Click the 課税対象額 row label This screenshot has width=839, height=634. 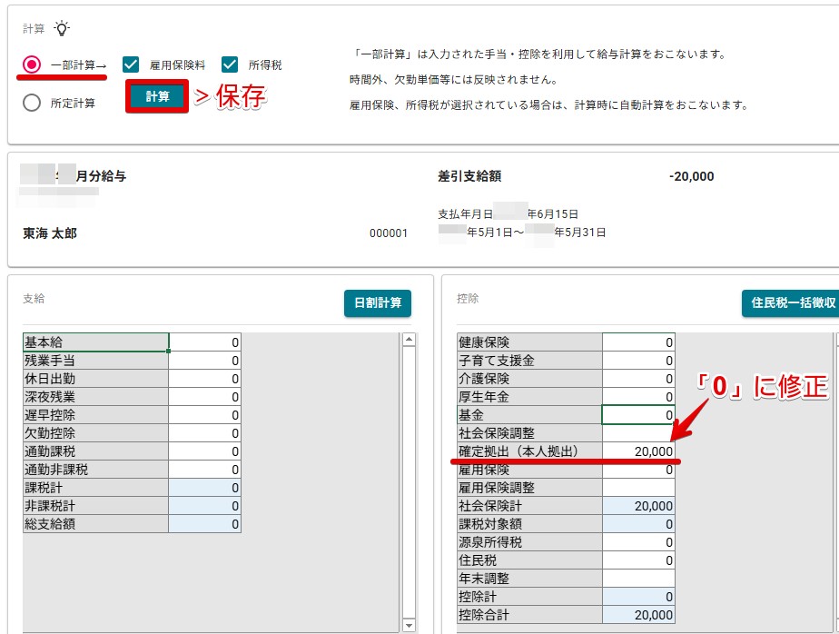click(x=529, y=524)
